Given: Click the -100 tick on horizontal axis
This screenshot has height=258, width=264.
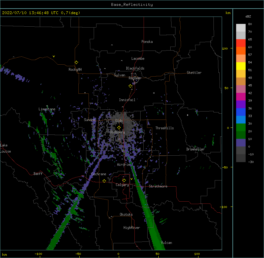Looking at the screenshot, I should pos(38,254).
